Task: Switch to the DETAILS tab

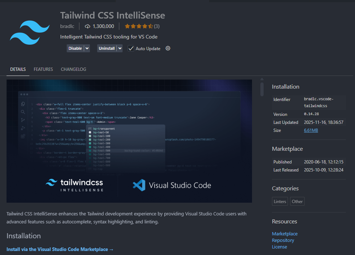Action: pyautogui.click(x=18, y=69)
